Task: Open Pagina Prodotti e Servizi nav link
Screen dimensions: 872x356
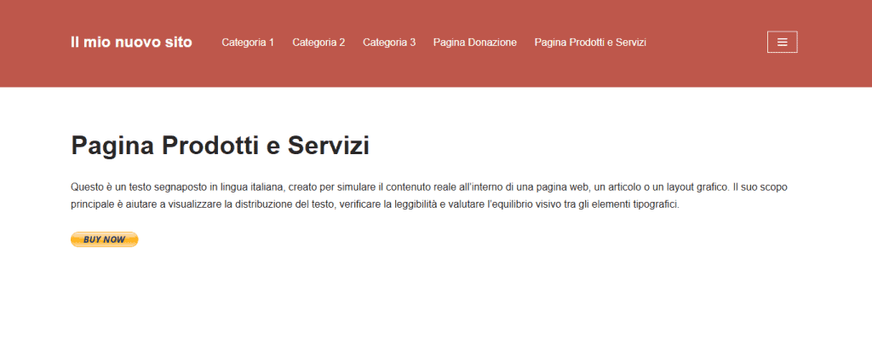Action: click(x=590, y=43)
